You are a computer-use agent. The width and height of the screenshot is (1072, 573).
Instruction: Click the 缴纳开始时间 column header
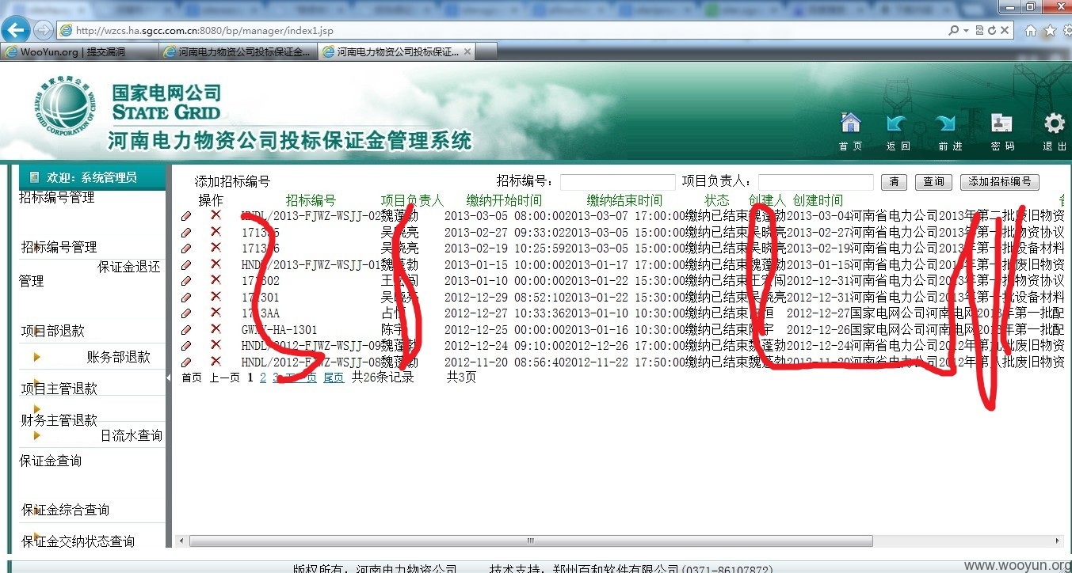504,200
